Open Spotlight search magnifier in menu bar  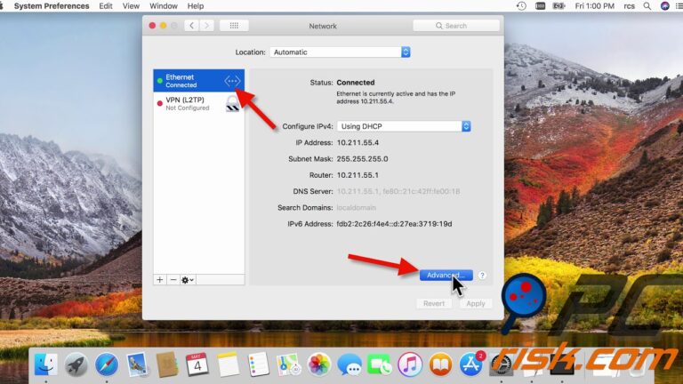(x=647, y=6)
